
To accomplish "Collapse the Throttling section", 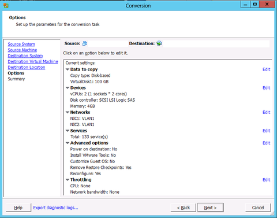I will [x=68, y=180].
